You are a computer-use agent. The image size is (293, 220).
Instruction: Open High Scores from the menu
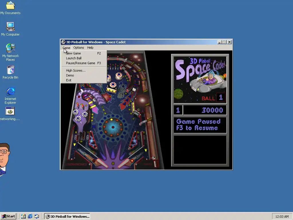[84, 70]
